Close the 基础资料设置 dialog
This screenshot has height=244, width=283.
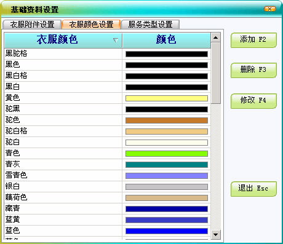pos(270,9)
